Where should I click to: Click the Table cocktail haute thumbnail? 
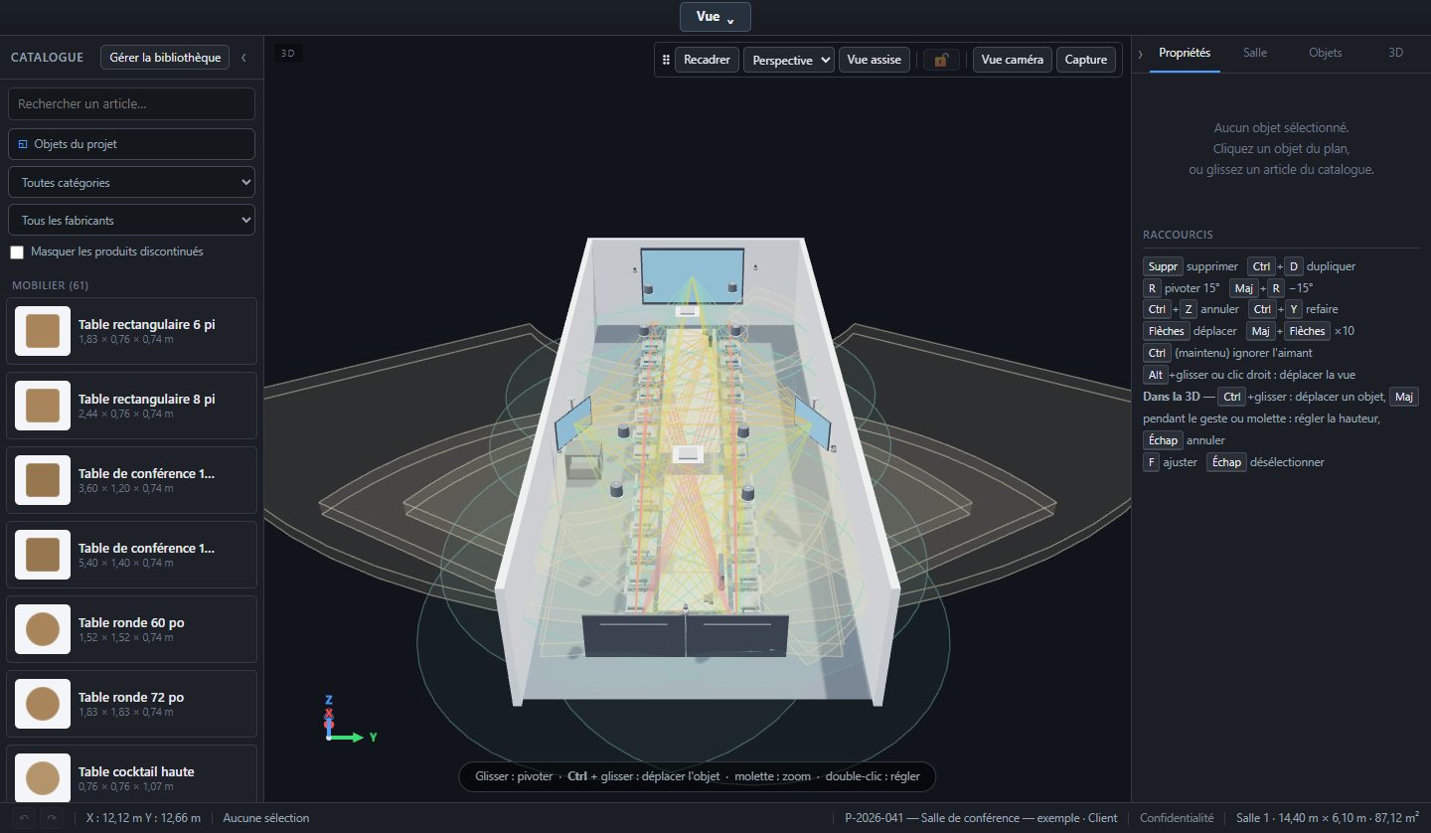point(43,778)
